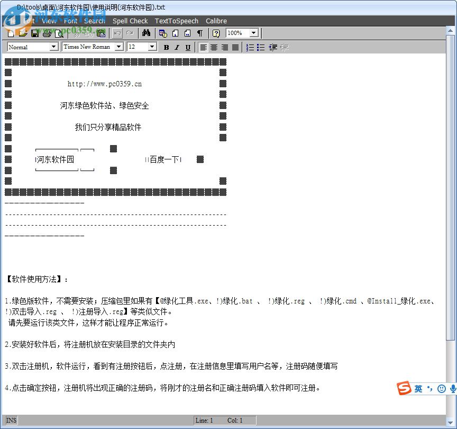Click line 2 about 安装好软件后
Viewport: 457px width, 429px height.
(x=90, y=344)
